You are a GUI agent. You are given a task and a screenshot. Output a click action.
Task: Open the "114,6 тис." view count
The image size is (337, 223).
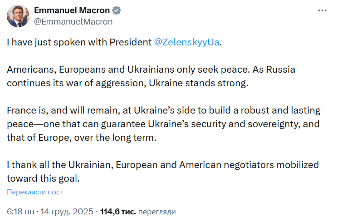pos(117,212)
